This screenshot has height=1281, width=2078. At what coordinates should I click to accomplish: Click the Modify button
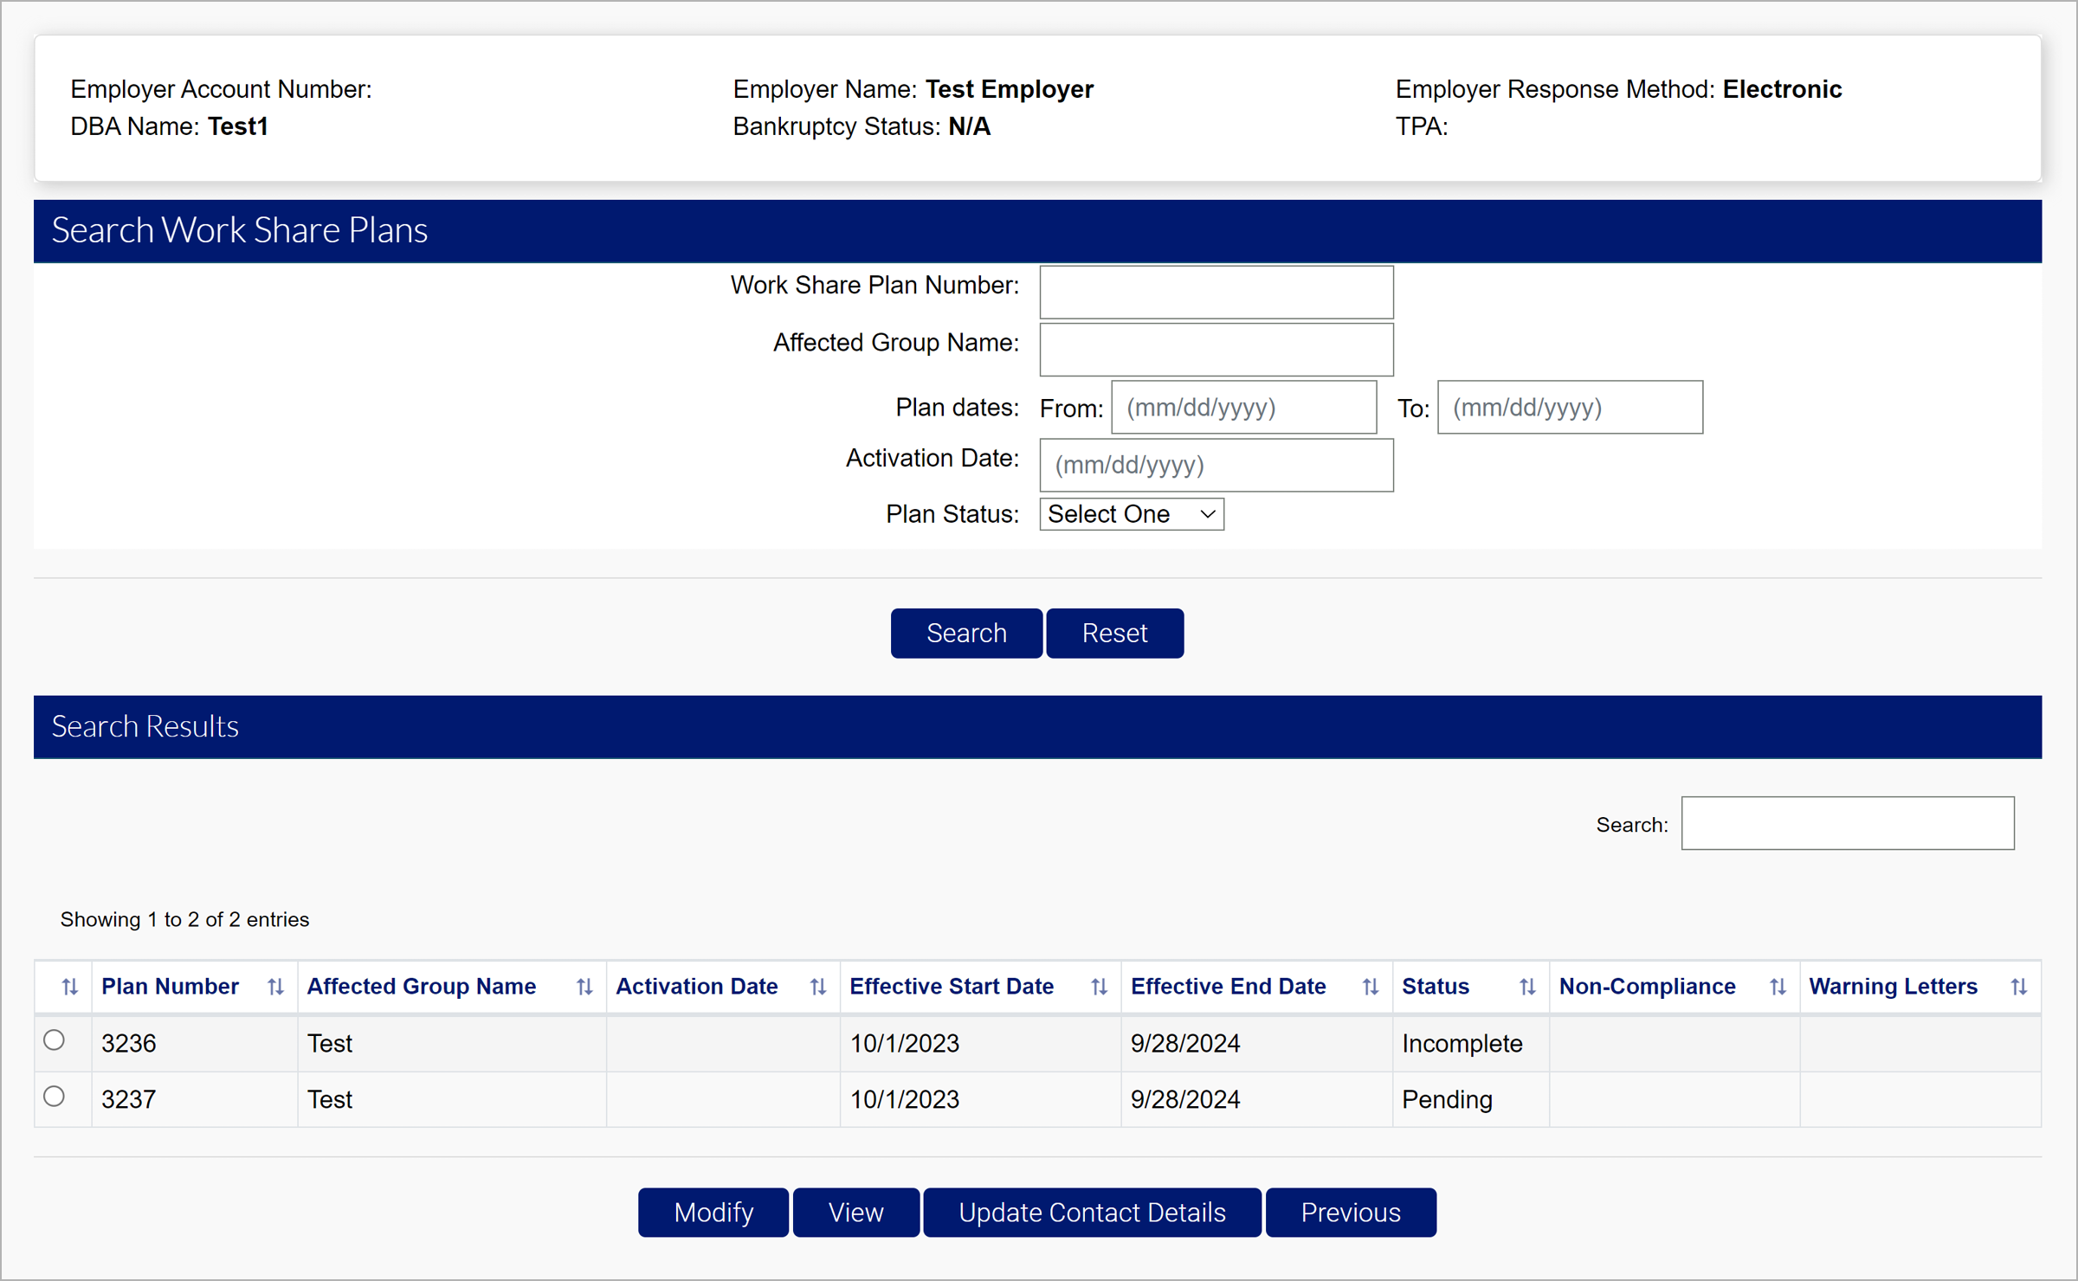713,1212
